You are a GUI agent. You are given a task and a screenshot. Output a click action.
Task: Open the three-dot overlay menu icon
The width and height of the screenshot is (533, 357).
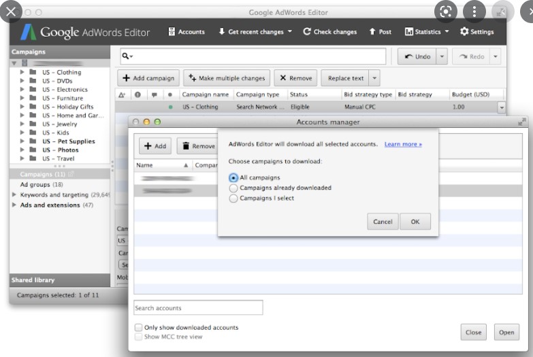tap(474, 12)
